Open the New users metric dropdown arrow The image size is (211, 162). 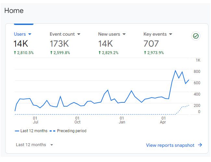124,34
